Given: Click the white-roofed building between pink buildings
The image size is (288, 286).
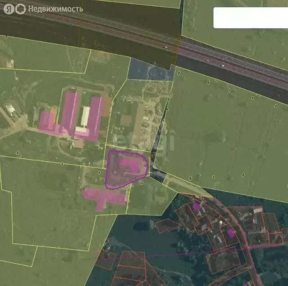Looking at the screenshot, I should 85,116.
